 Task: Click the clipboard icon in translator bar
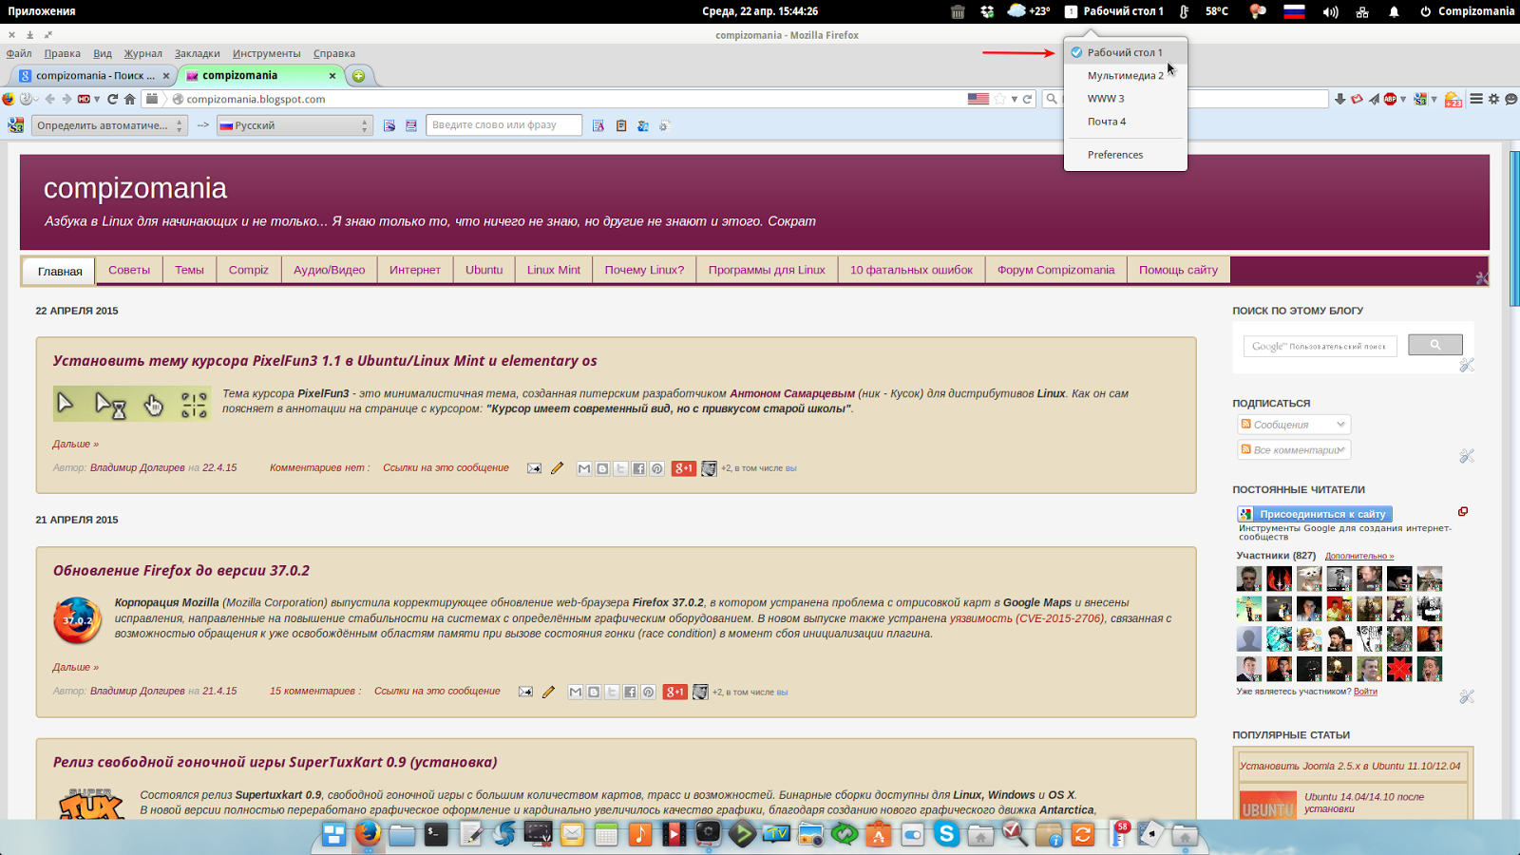621,125
